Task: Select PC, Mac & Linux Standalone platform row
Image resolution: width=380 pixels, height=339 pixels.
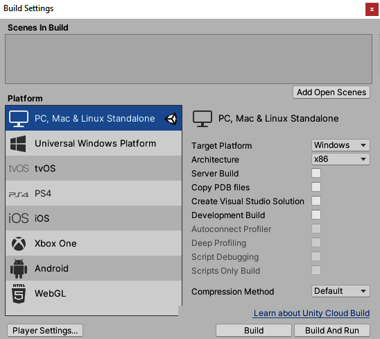Action: click(94, 118)
